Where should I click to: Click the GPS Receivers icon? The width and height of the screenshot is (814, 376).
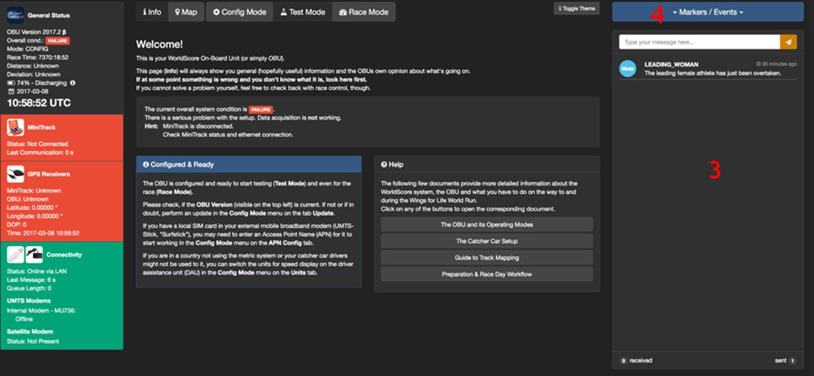pos(16,173)
